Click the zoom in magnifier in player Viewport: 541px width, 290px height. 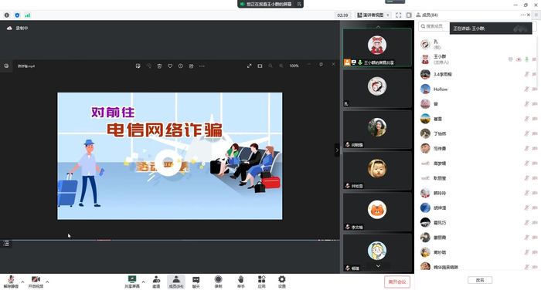point(281,66)
